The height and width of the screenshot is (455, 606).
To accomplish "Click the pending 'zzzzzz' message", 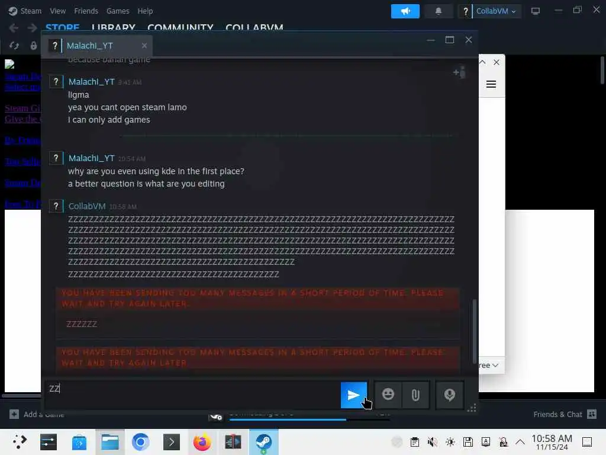I will point(82,324).
